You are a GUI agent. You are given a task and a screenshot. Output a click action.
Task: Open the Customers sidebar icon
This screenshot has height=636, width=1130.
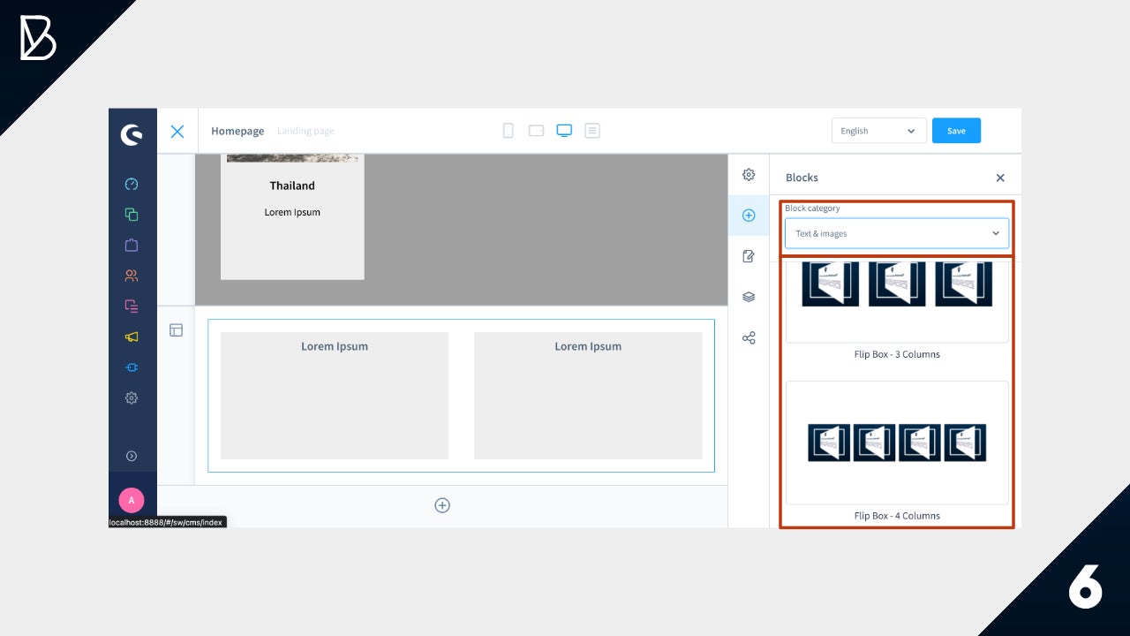tap(132, 276)
